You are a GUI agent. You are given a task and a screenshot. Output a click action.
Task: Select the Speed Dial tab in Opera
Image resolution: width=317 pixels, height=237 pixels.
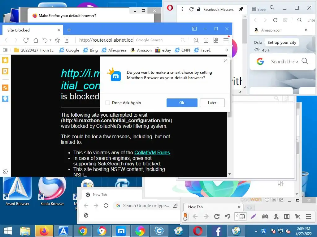[x=259, y=9]
